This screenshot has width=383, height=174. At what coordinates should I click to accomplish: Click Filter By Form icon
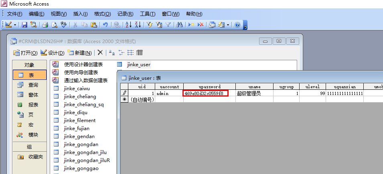pyautogui.click(x=159, y=25)
